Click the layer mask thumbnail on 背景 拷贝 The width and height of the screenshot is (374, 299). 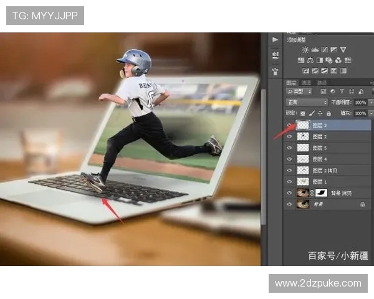tap(322, 192)
